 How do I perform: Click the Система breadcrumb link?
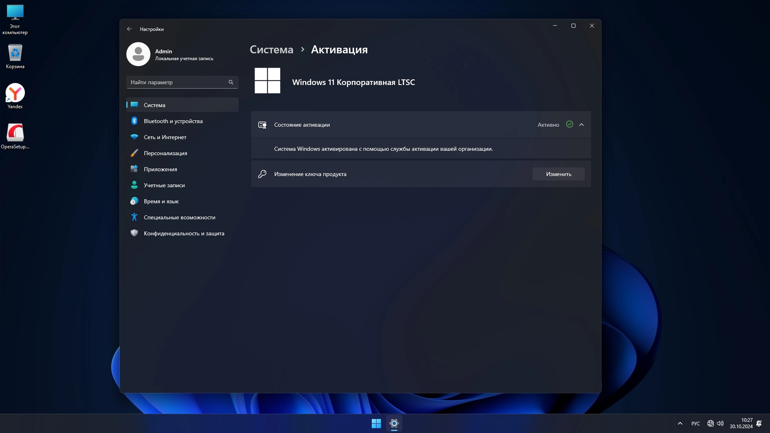coord(272,50)
